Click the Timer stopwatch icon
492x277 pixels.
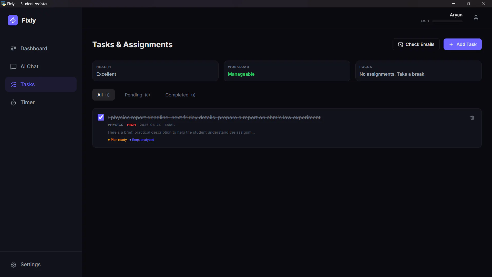point(13,103)
